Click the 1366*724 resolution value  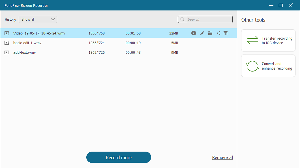pos(97,43)
